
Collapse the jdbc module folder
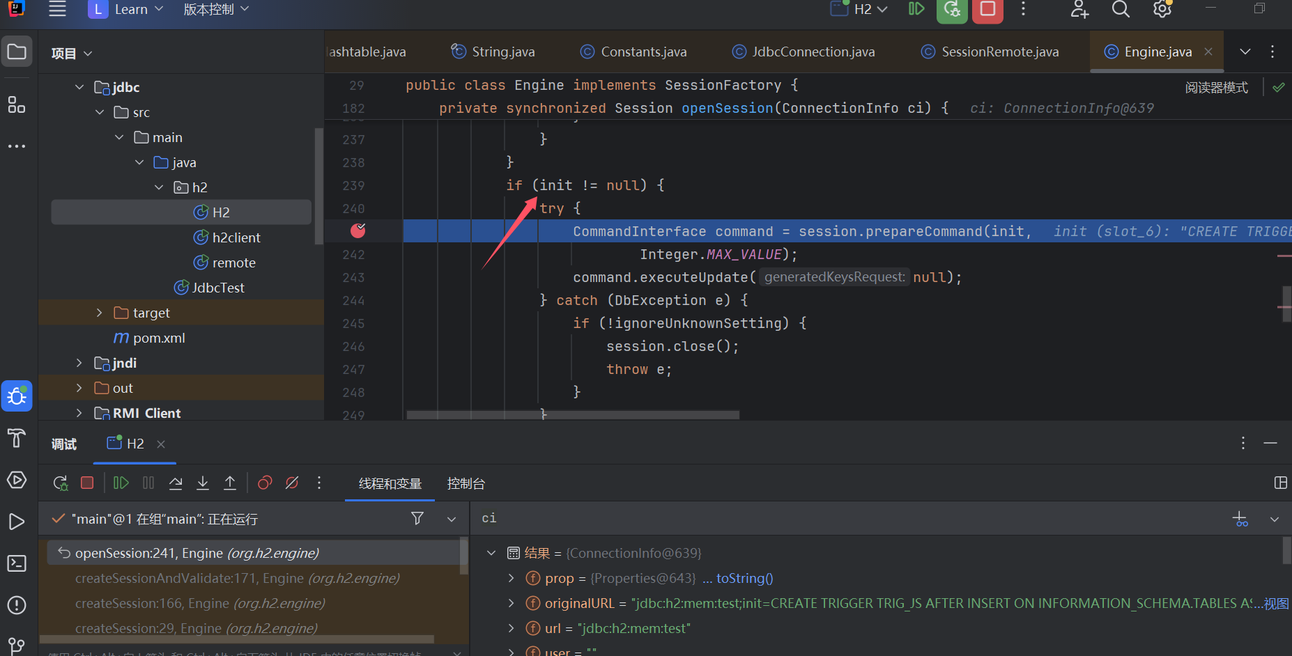(x=79, y=87)
